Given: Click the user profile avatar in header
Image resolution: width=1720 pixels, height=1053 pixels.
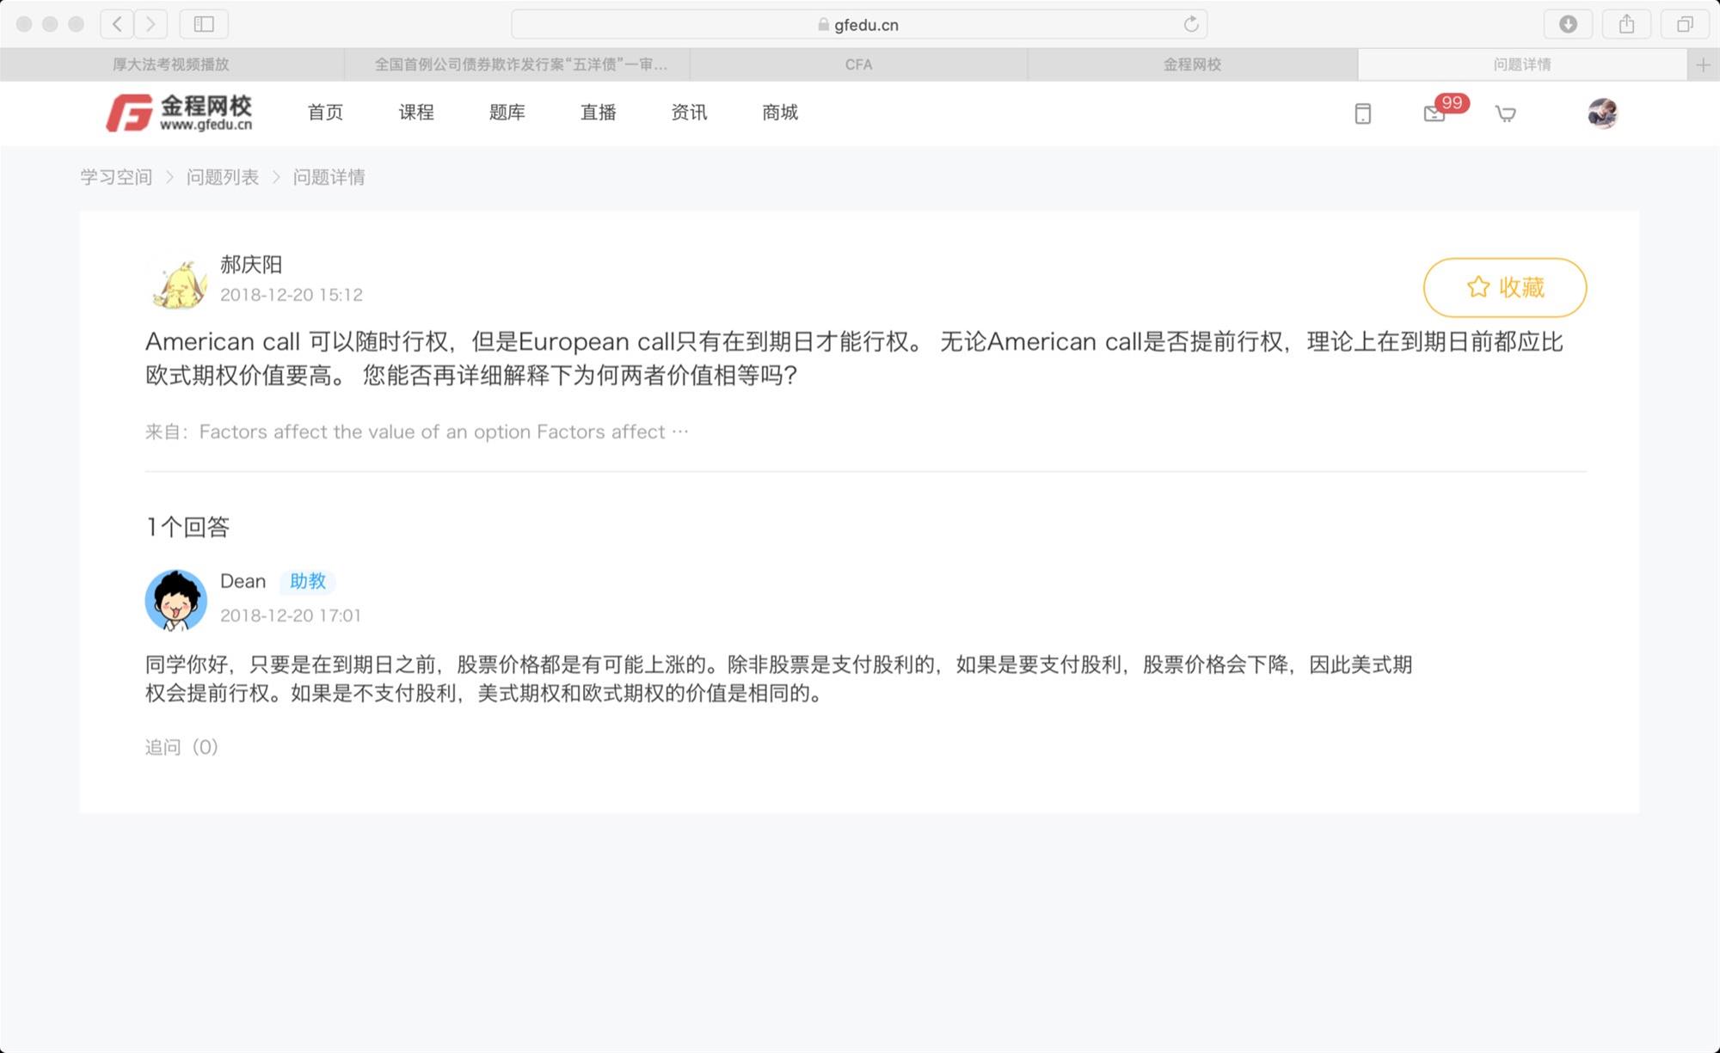Looking at the screenshot, I should pos(1602,113).
